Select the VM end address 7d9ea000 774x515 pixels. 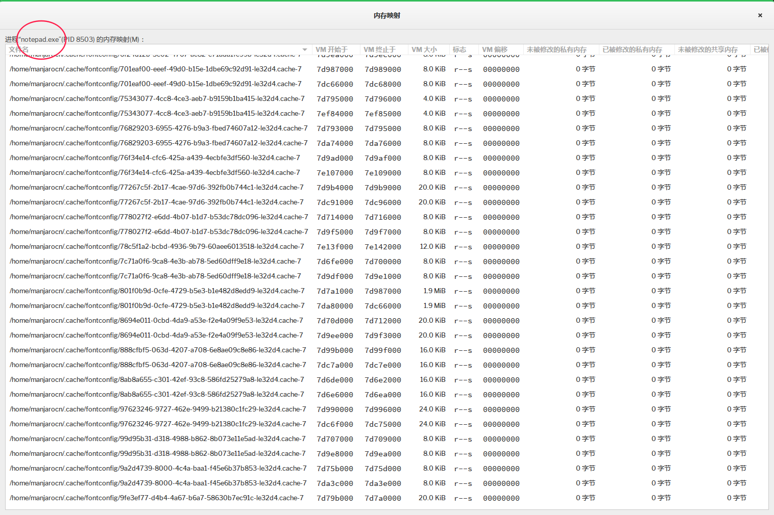click(383, 454)
